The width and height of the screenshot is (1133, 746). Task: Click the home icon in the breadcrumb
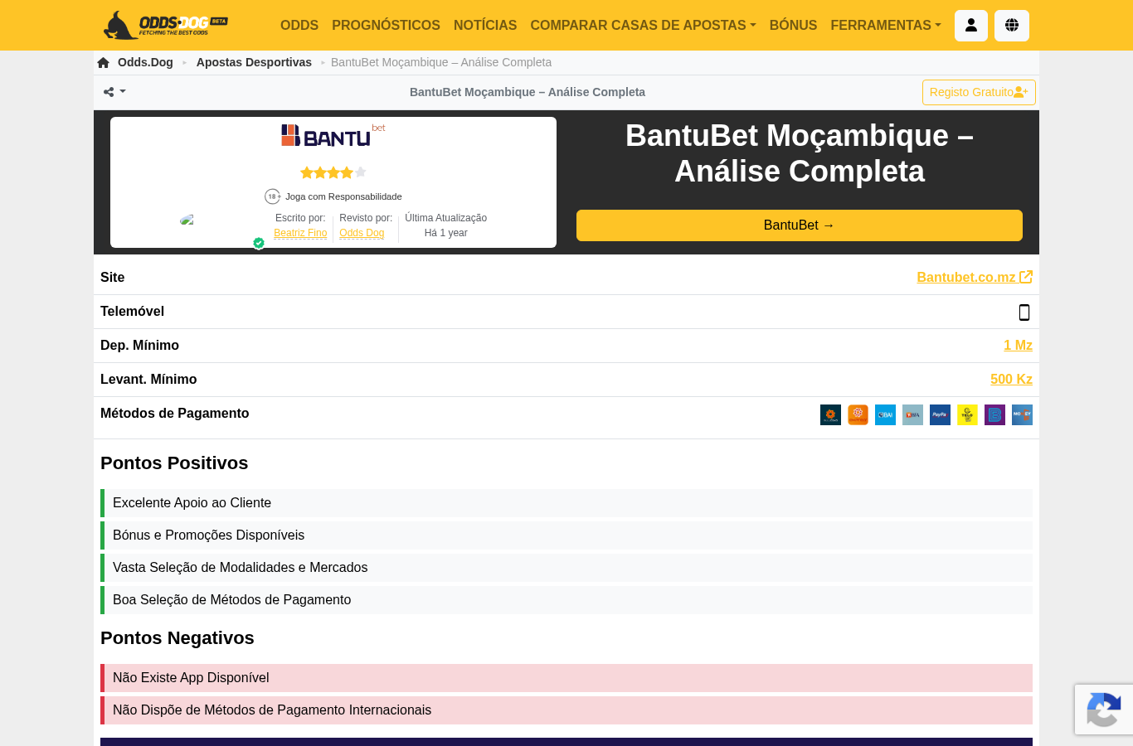pyautogui.click(x=103, y=62)
